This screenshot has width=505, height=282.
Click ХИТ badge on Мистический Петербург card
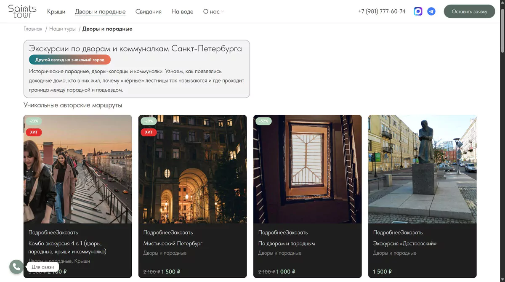149,132
